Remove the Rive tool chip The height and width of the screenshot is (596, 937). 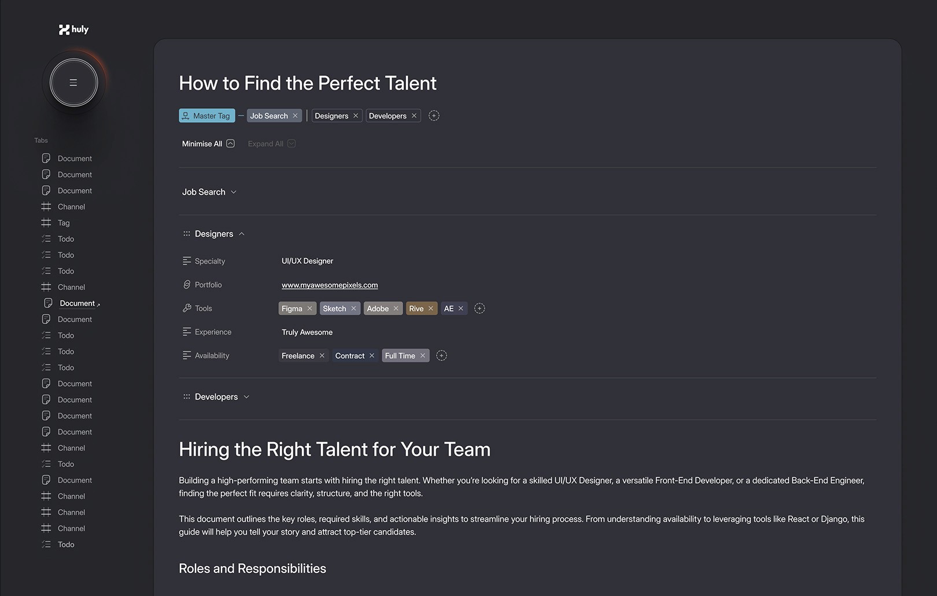tap(431, 308)
